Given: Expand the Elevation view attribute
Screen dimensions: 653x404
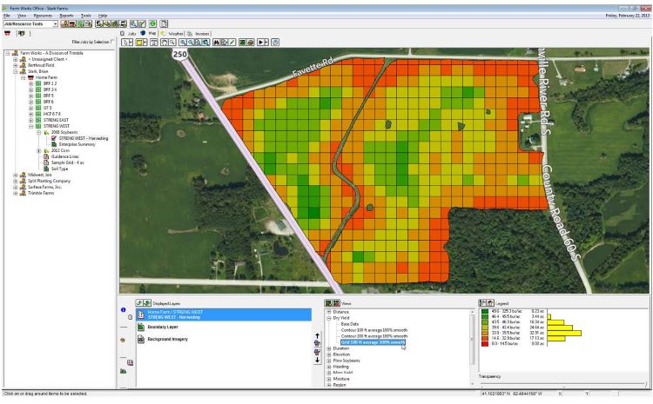Looking at the screenshot, I should tap(328, 354).
